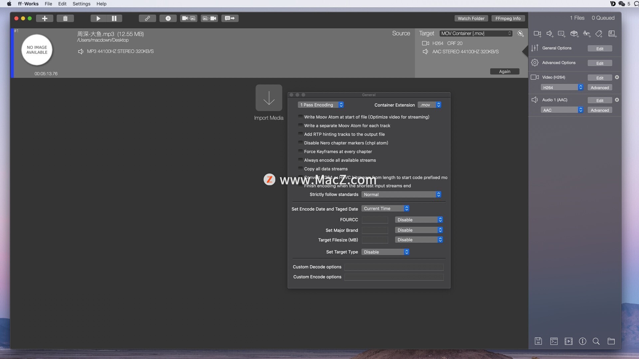Add metadata tag icon
The image size is (639, 359).
coord(599,34)
